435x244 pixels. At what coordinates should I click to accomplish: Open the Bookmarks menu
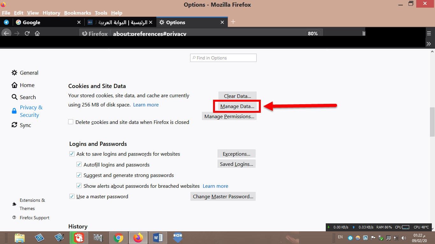click(77, 13)
